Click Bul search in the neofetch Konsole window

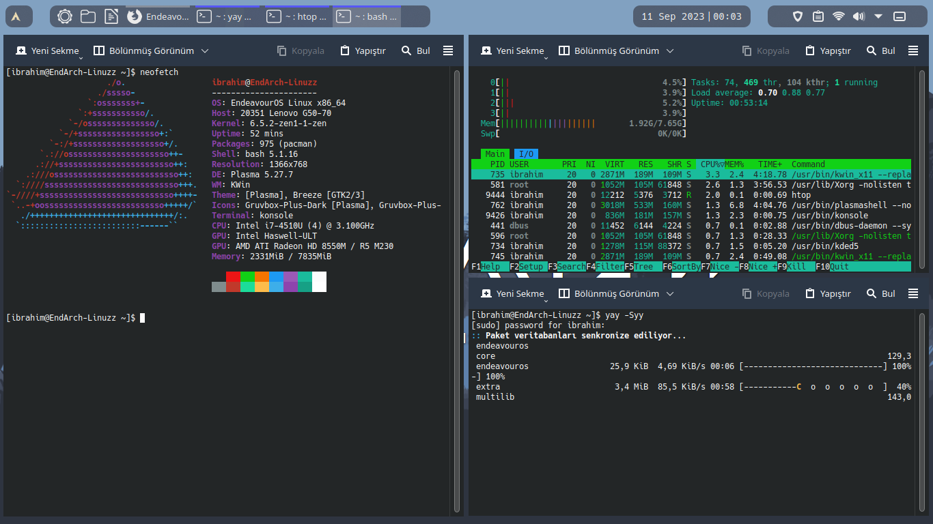416,50
